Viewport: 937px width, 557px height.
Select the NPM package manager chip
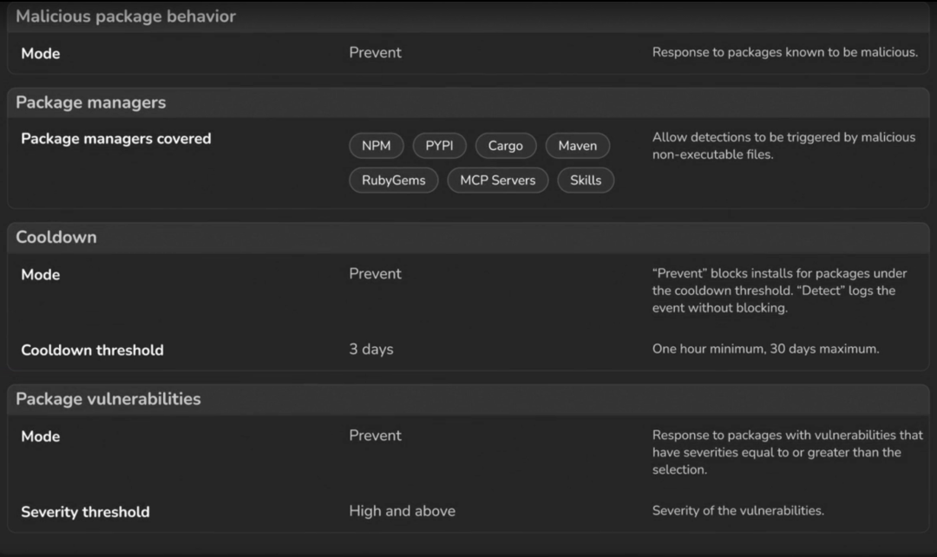(x=376, y=146)
